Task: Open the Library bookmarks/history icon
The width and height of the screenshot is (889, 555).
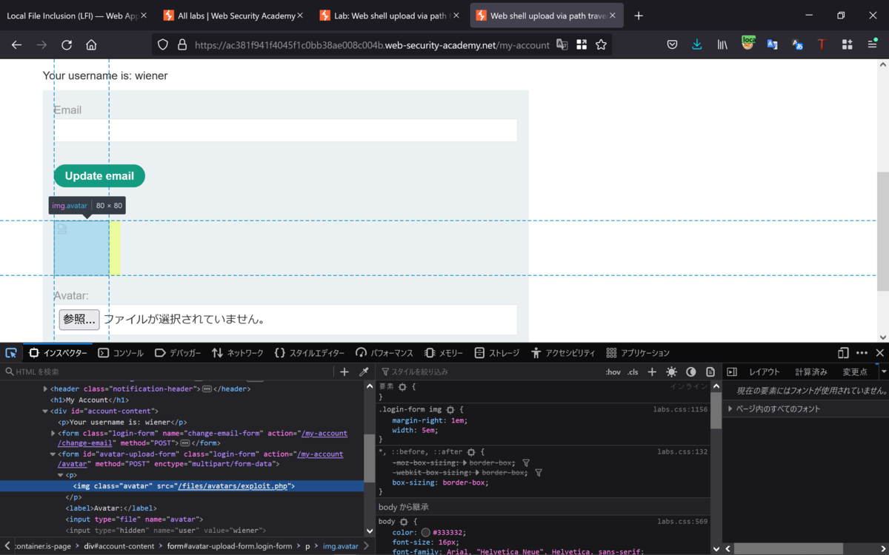Action: (x=722, y=44)
